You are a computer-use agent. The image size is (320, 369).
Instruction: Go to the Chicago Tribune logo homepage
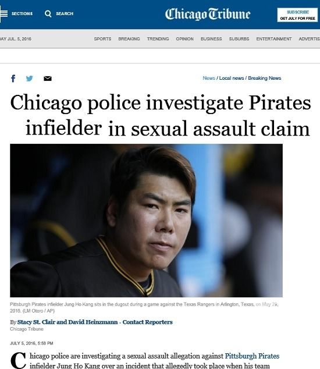tap(208, 14)
